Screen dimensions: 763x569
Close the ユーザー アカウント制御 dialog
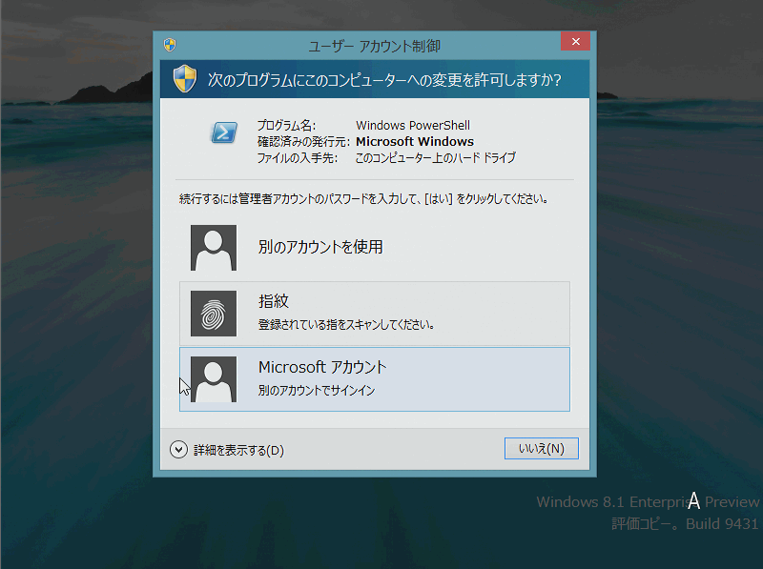pos(575,41)
